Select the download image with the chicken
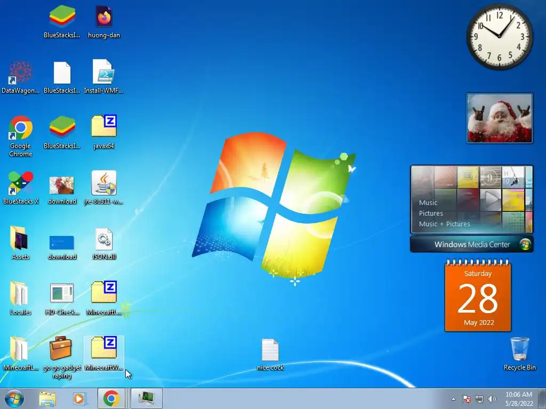 [x=62, y=185]
